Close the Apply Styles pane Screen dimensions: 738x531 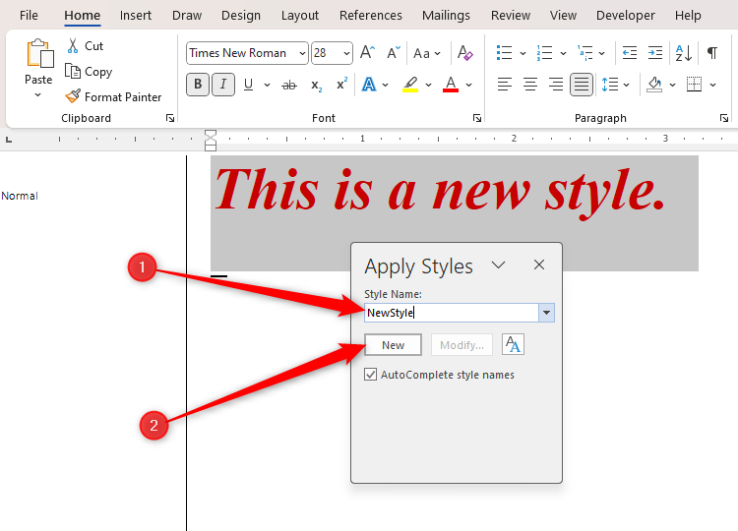click(x=539, y=265)
